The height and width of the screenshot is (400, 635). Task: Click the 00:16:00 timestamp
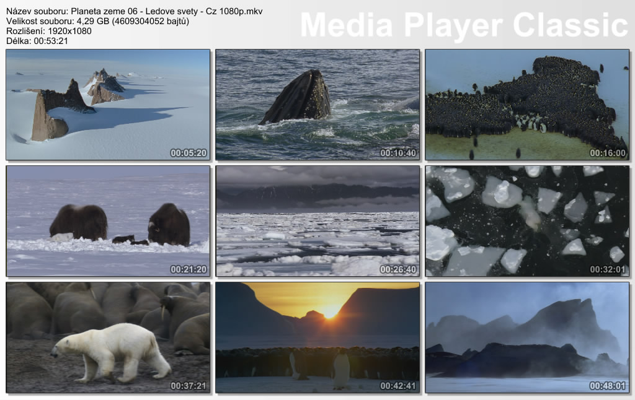[x=608, y=153]
